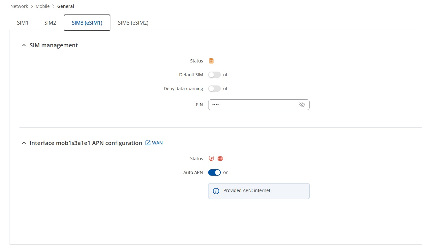Enable the Default SIM toggle
This screenshot has height=245, width=422.
click(214, 75)
